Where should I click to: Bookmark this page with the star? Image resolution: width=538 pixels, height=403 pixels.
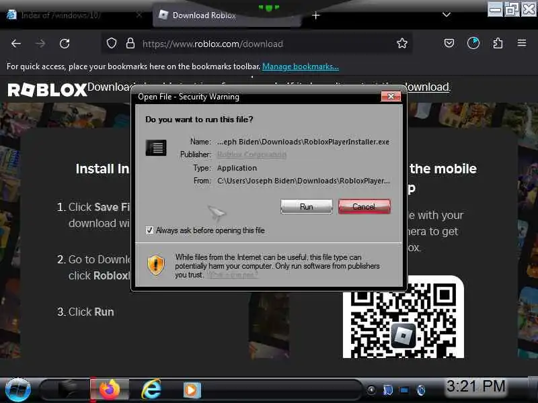(x=401, y=44)
